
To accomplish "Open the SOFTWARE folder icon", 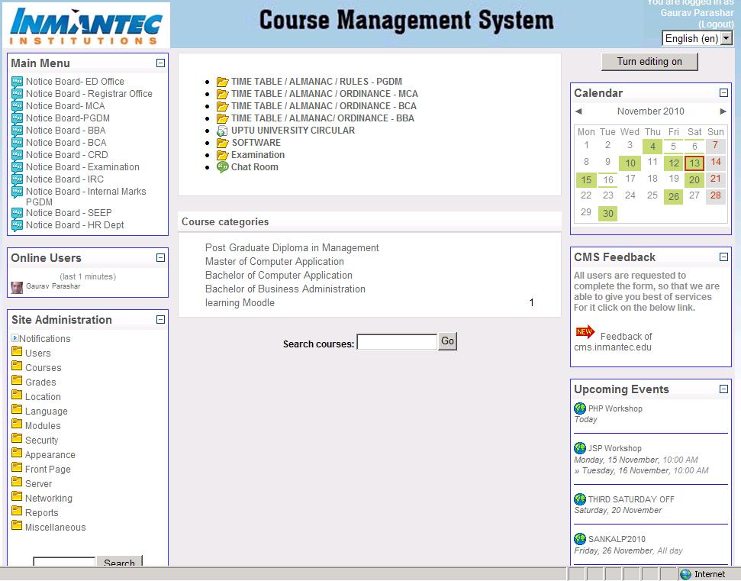I will 222,143.
